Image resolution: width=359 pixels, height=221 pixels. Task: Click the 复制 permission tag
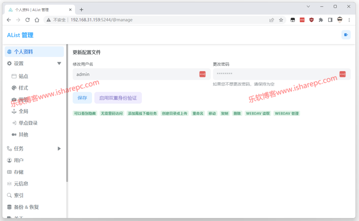tap(225, 113)
